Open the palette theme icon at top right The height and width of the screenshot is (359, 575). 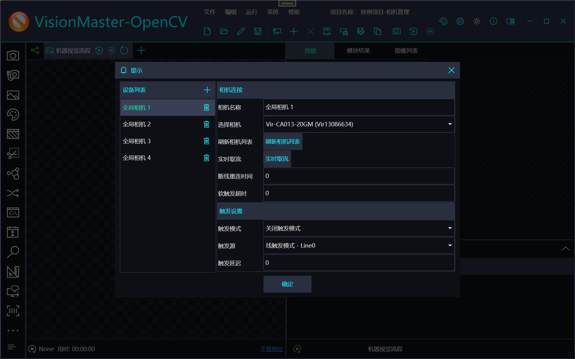[443, 21]
